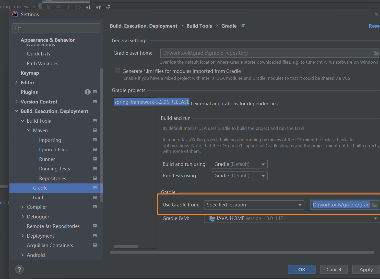
Task: Click the link toolbar icon in editor
Action: (108, 7)
